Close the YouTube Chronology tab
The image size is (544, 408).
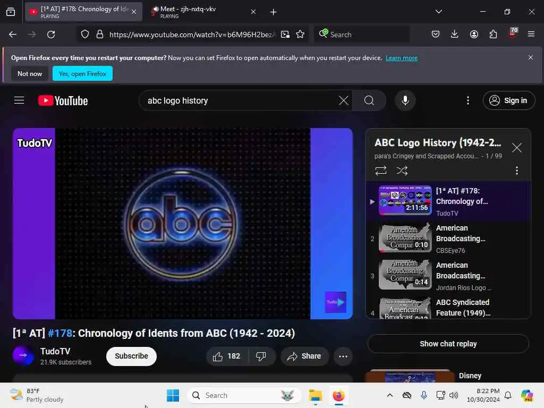tap(134, 12)
